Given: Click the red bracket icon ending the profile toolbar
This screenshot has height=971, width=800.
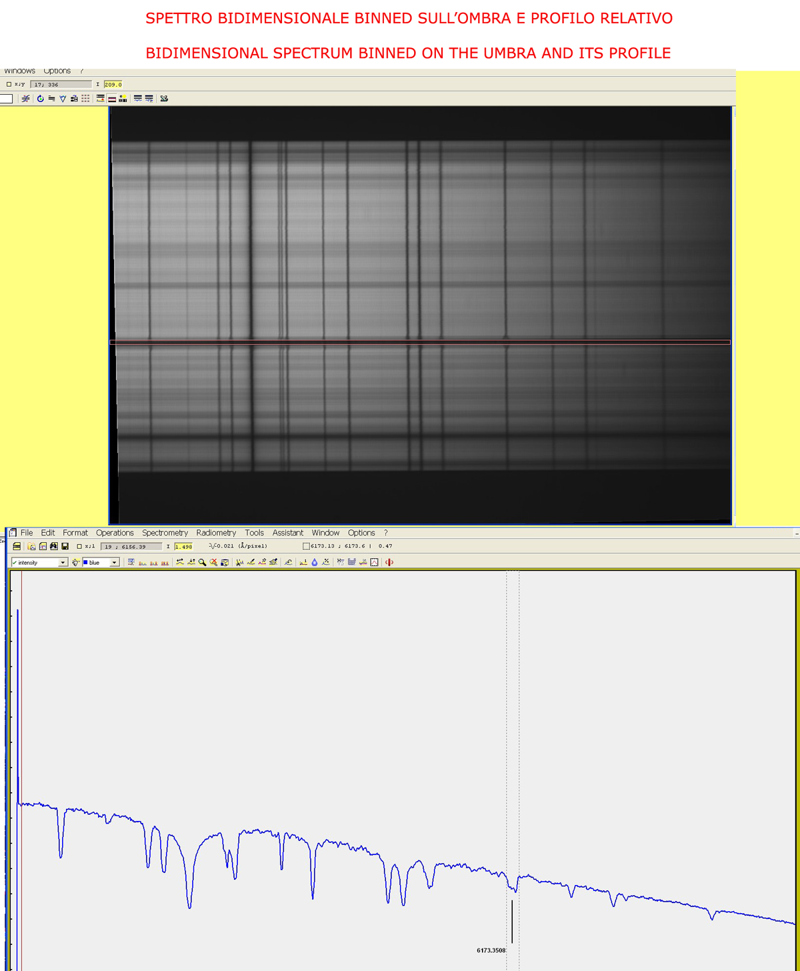Looking at the screenshot, I should point(389,562).
